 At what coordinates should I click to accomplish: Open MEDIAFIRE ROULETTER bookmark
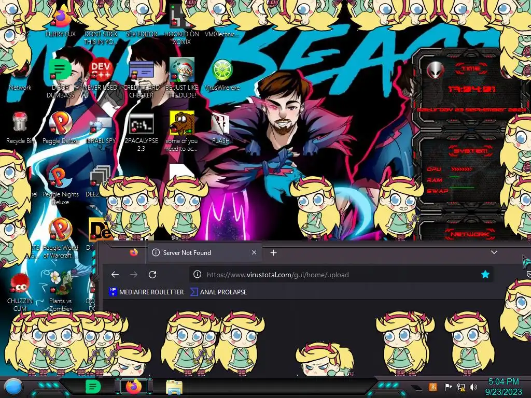pos(146,292)
